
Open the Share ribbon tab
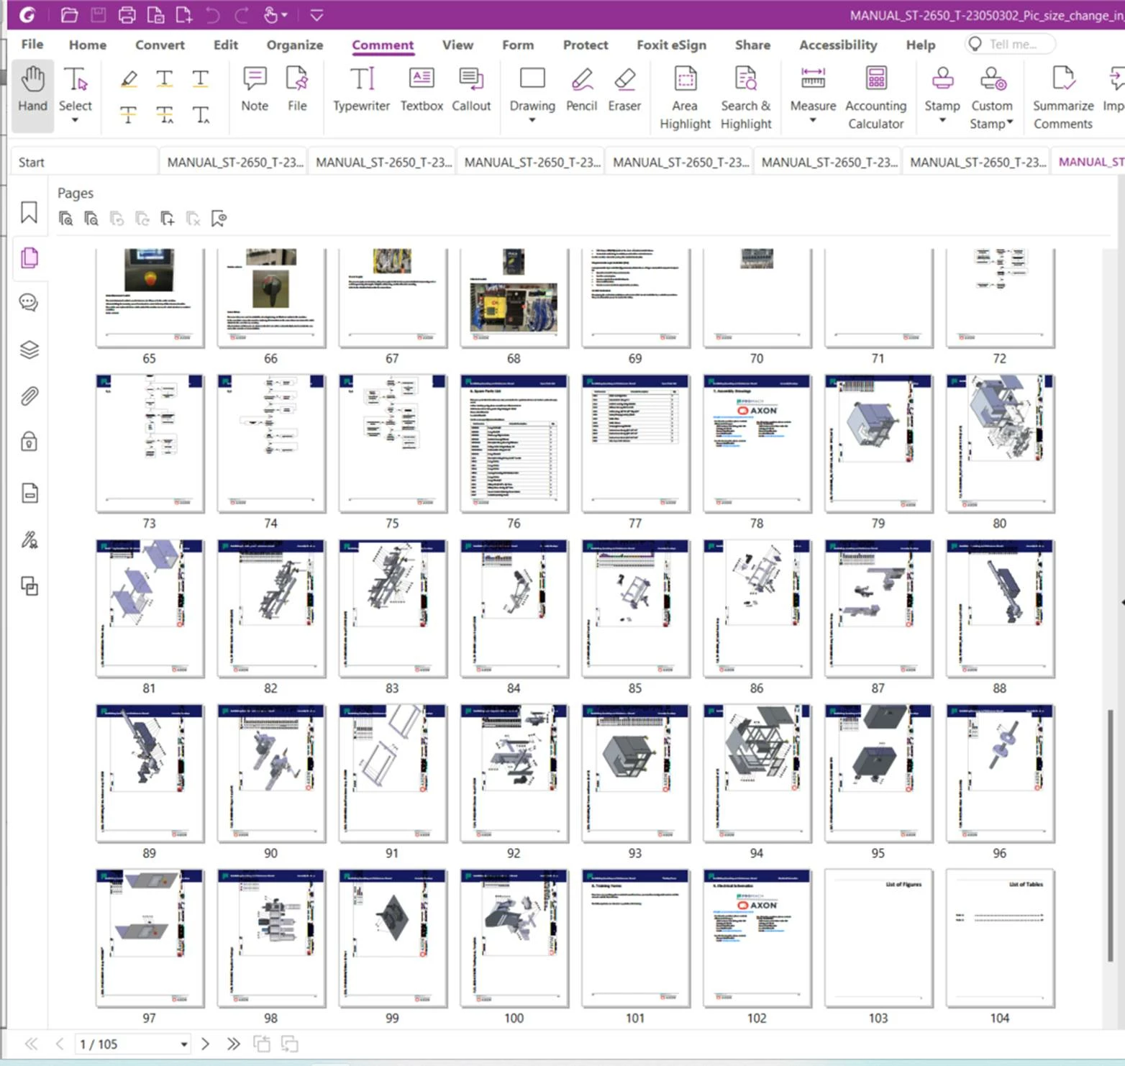pos(752,45)
